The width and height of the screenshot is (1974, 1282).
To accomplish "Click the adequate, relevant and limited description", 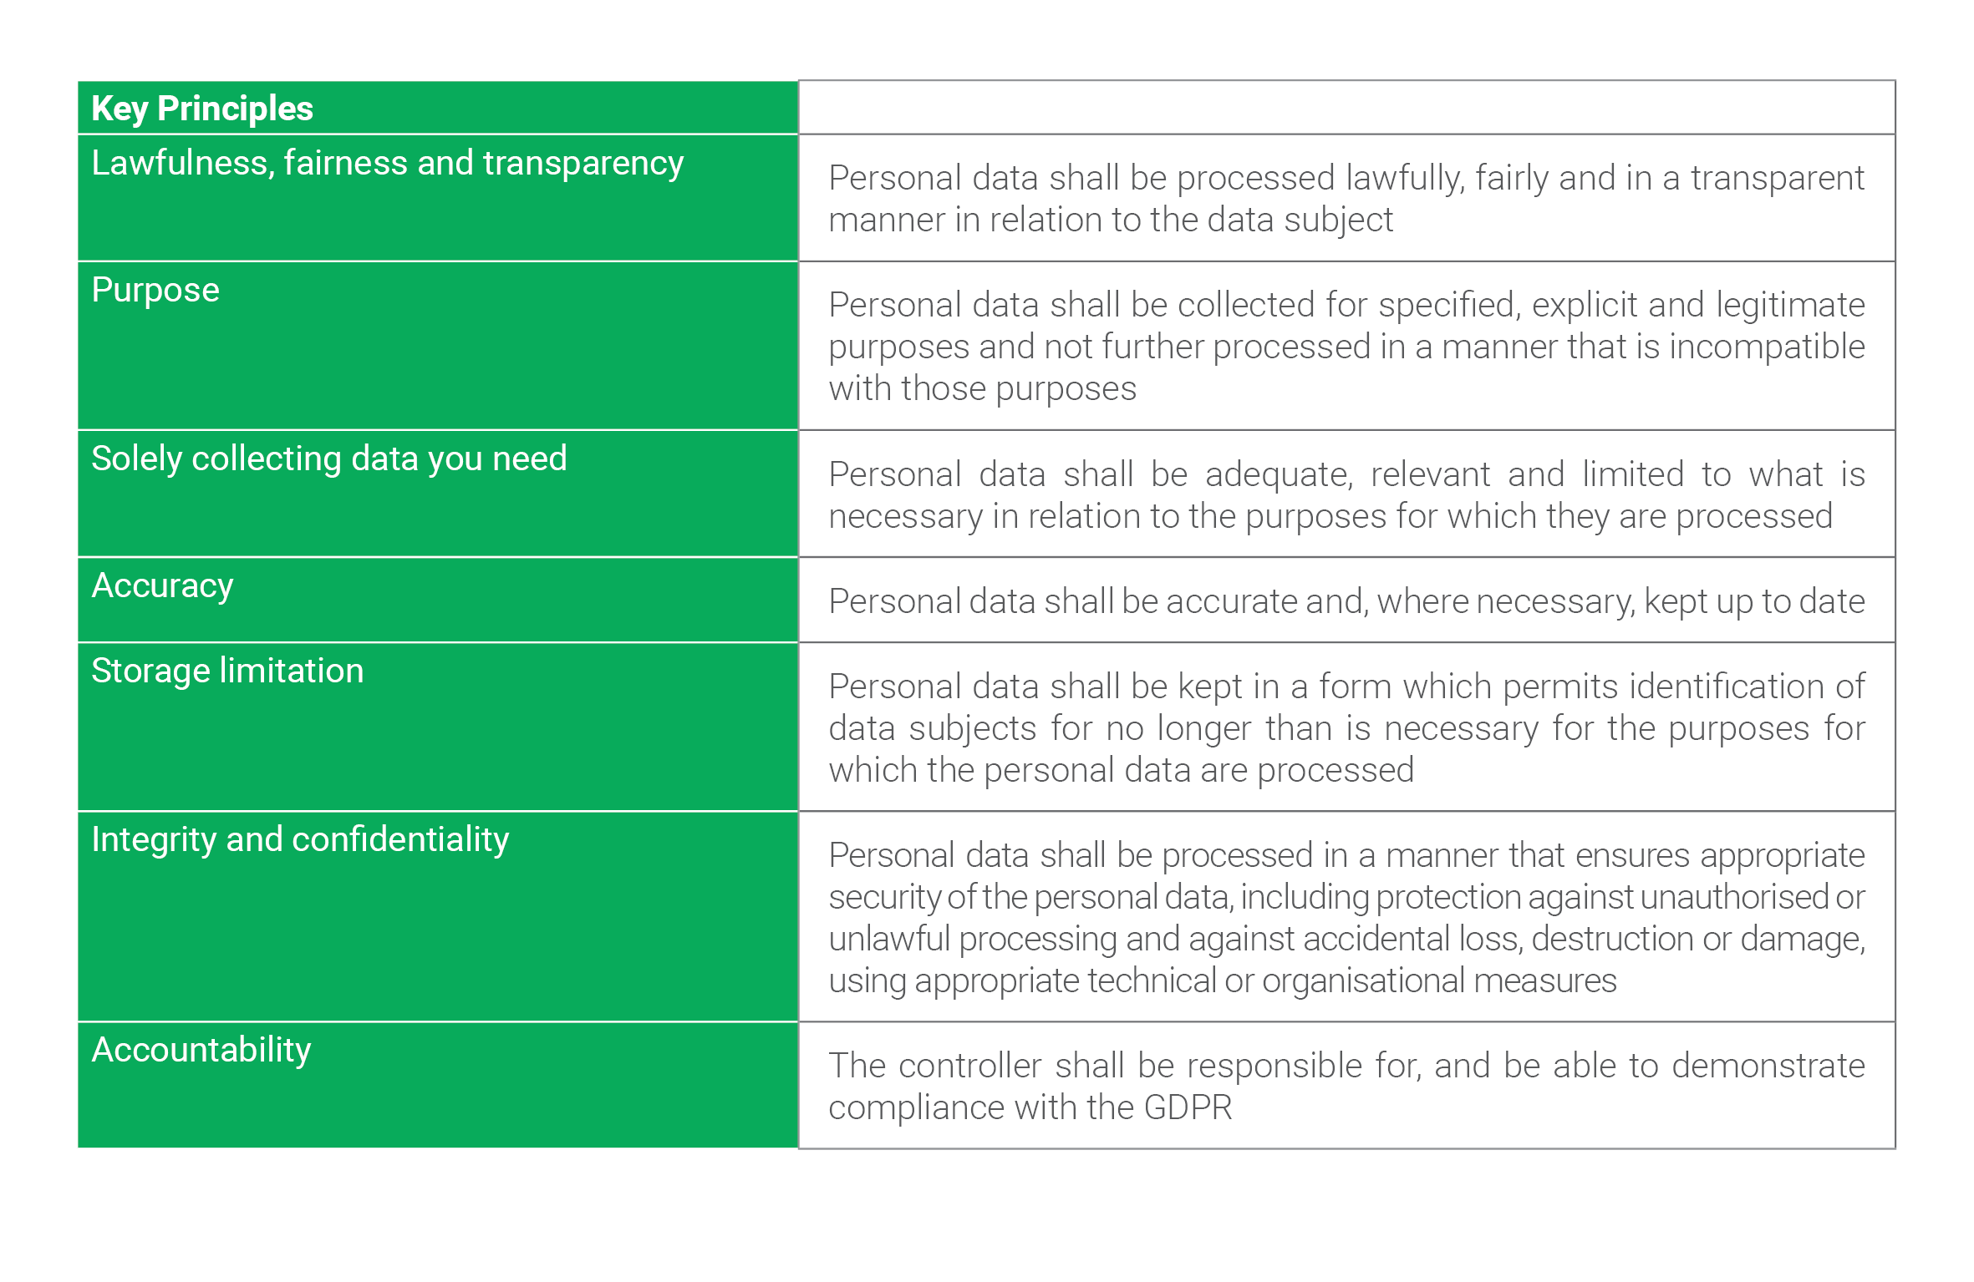I will [1346, 494].
